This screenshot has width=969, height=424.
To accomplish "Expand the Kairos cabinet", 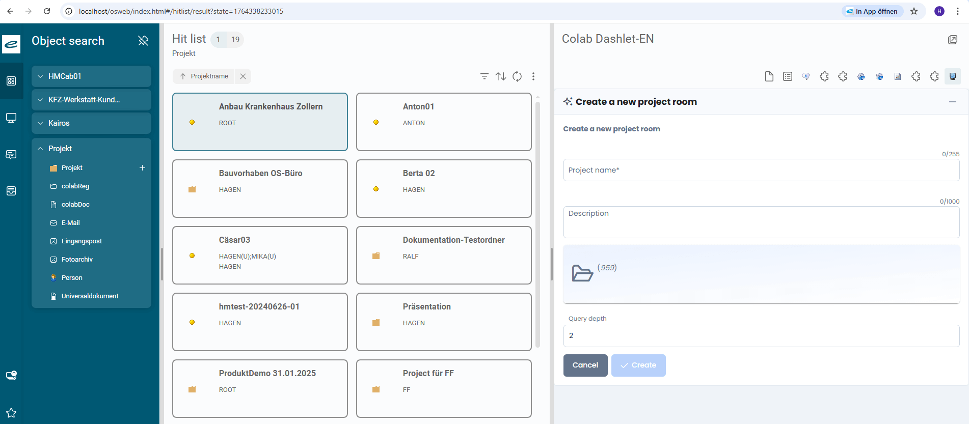I will [91, 123].
